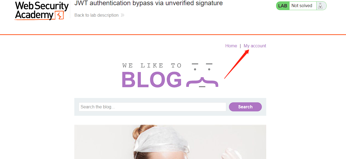Click the JWT authentication bypass lab title

[x=149, y=3]
